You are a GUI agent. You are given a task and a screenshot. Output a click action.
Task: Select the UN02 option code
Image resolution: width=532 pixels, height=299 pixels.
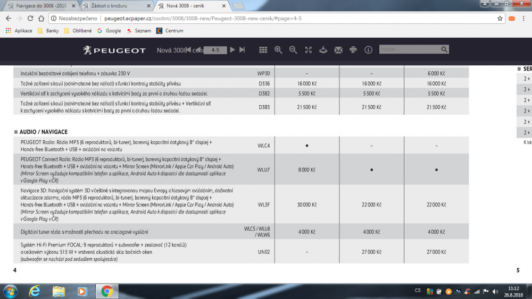[264, 252]
